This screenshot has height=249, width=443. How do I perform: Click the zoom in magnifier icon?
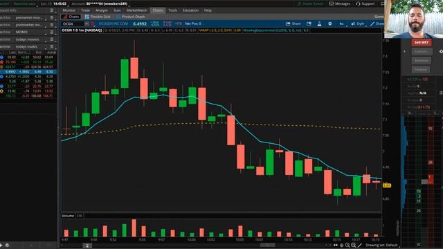click(x=347, y=246)
